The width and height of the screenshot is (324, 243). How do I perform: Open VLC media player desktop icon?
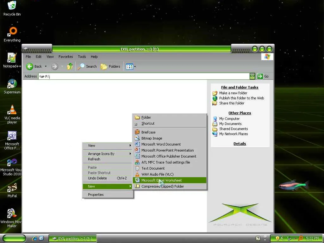point(12,114)
